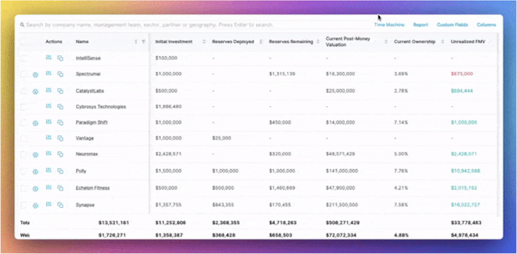Viewport: 517px width, 254px height.
Task: Expand Spectrumai row with plus icon
Action: [36, 75]
